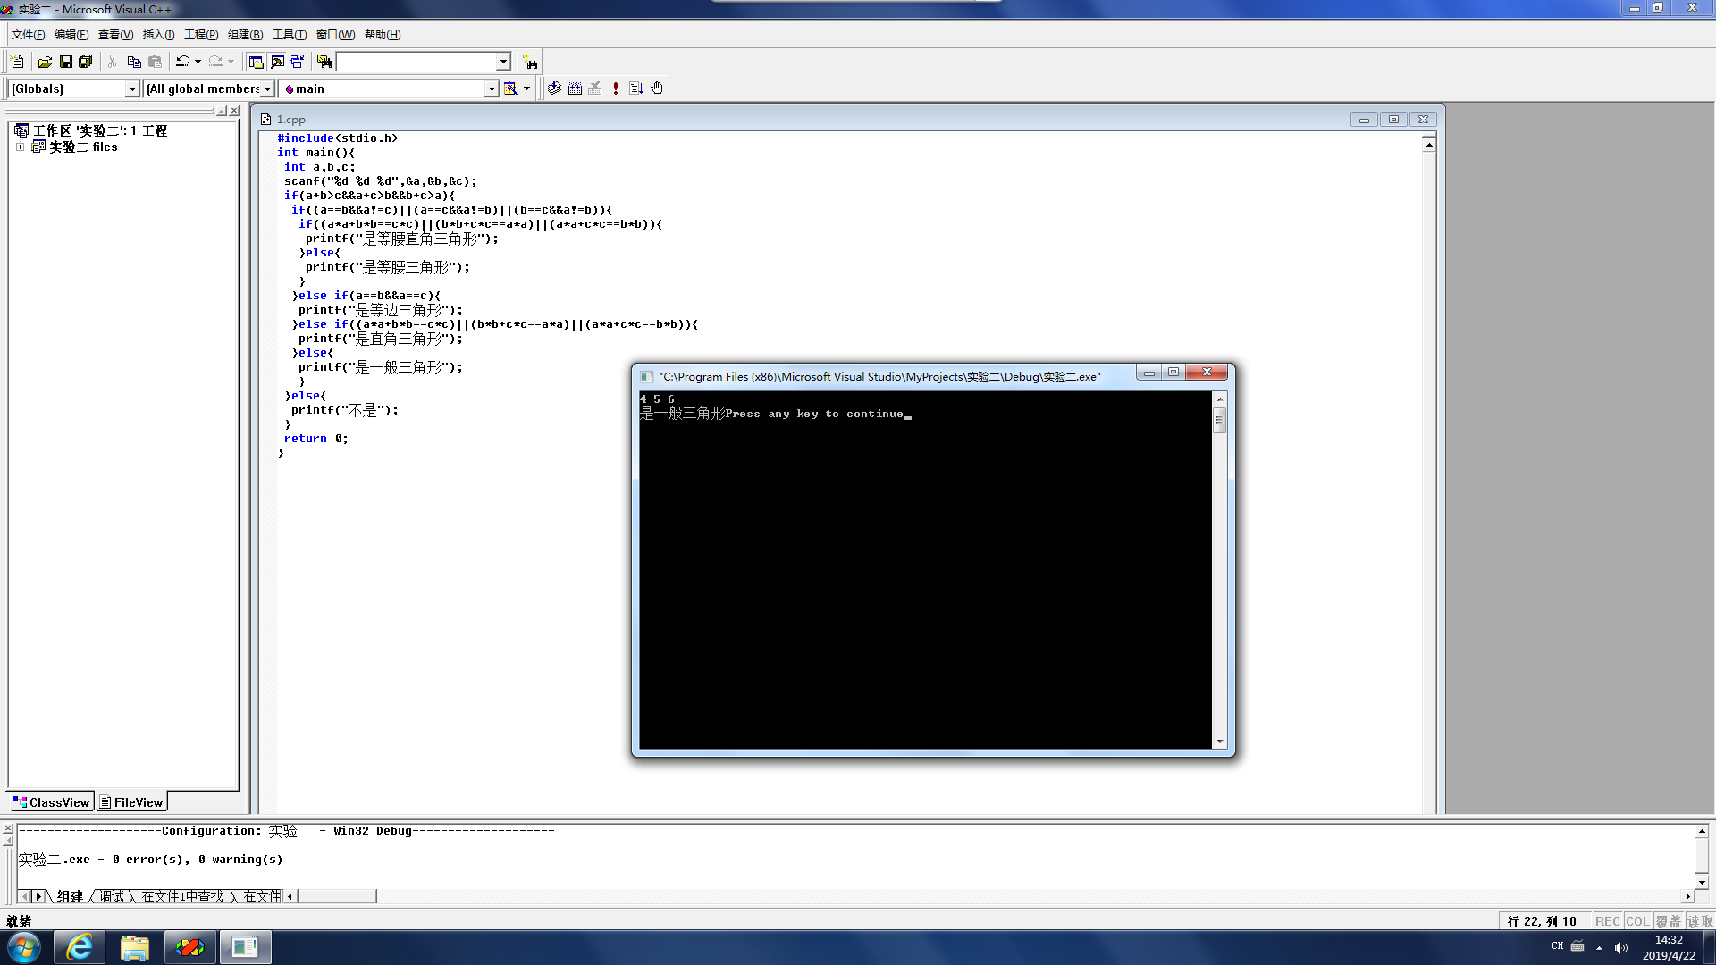
Task: Click the Save All icon
Action: tap(86, 62)
